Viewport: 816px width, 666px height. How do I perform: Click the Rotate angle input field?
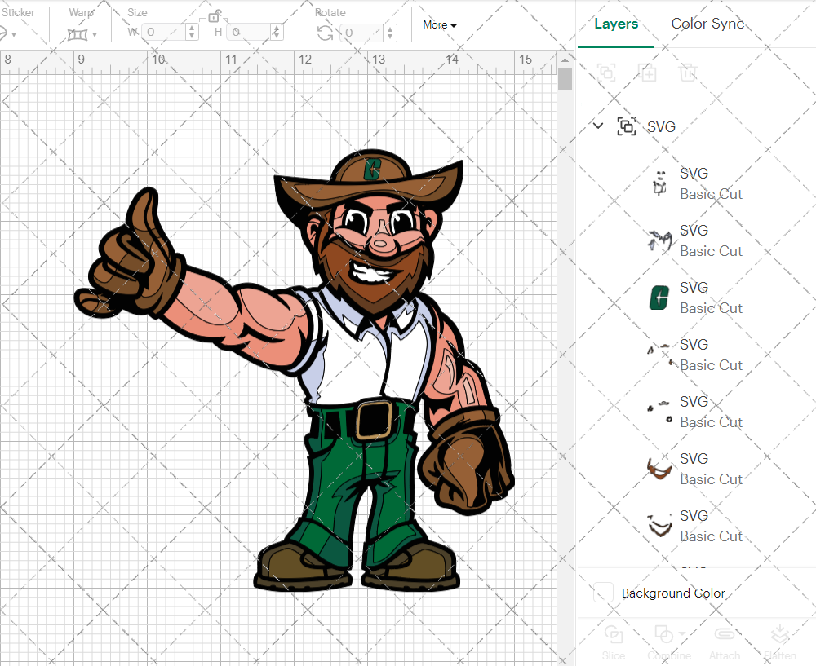363,32
